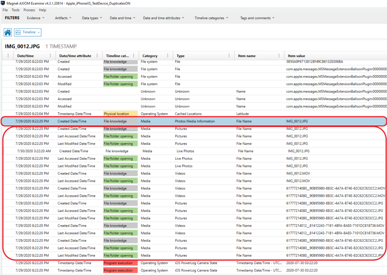
Task: Open the Tools menu
Action: (x=15, y=10)
